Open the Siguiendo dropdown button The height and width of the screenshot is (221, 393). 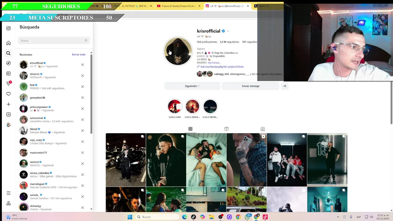click(x=192, y=86)
